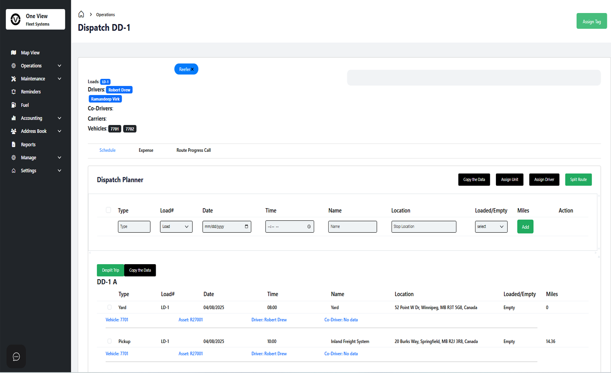611x373 pixels.
Task: Toggle the select-all checkbox beside Type header
Action: pos(108,210)
